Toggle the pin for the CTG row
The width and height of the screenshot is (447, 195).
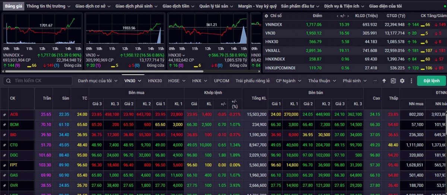(x=5, y=145)
